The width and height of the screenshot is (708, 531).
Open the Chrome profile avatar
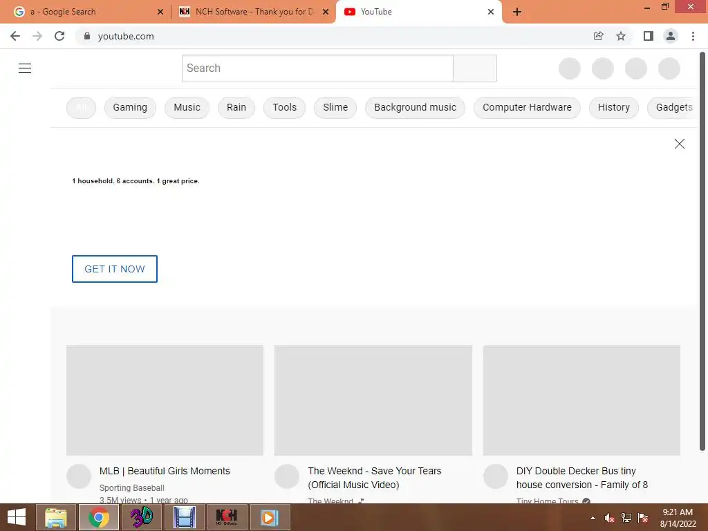(x=671, y=36)
